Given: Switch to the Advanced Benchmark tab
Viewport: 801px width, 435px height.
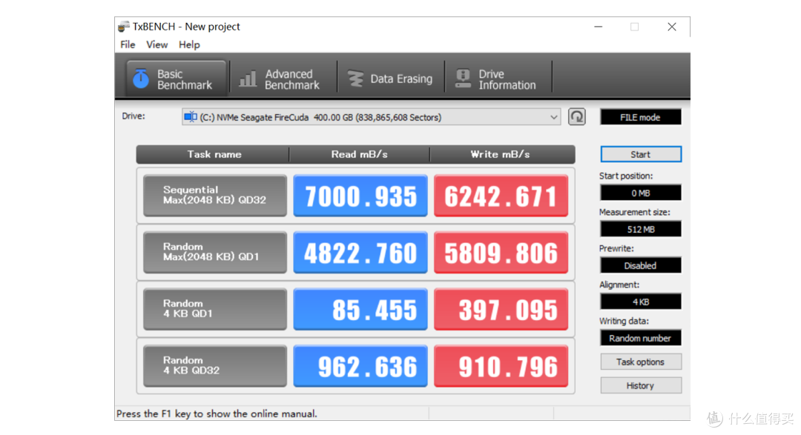Looking at the screenshot, I should [x=283, y=79].
